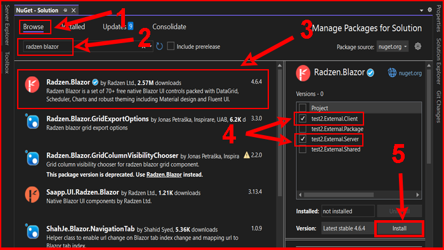Click the verified badge beside Radzen.Blazor title

[x=370, y=73]
